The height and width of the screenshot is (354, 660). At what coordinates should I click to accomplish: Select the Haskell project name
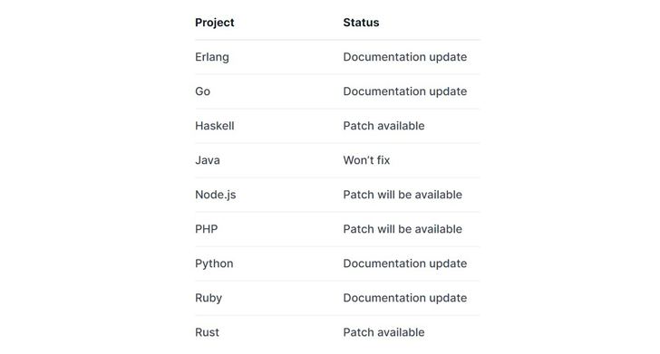pyautogui.click(x=214, y=126)
